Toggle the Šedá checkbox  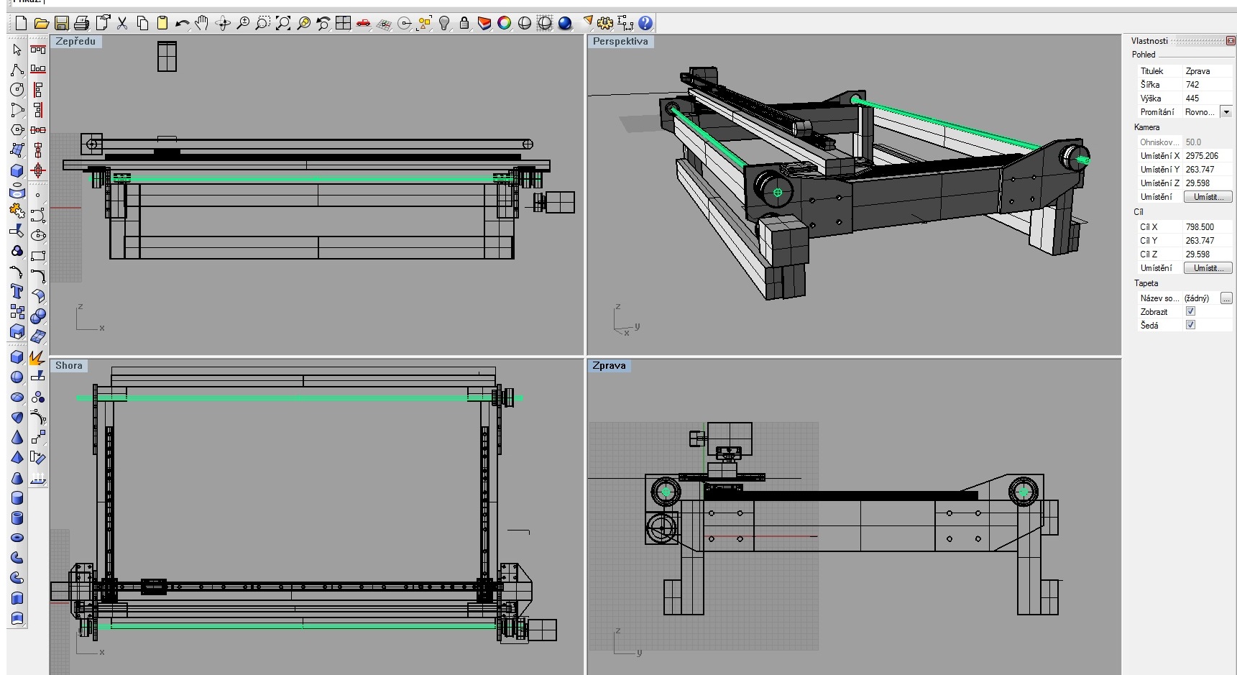pyautogui.click(x=1190, y=325)
